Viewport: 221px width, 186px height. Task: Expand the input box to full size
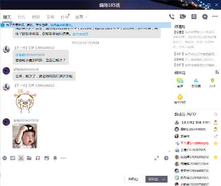tap(157, 158)
